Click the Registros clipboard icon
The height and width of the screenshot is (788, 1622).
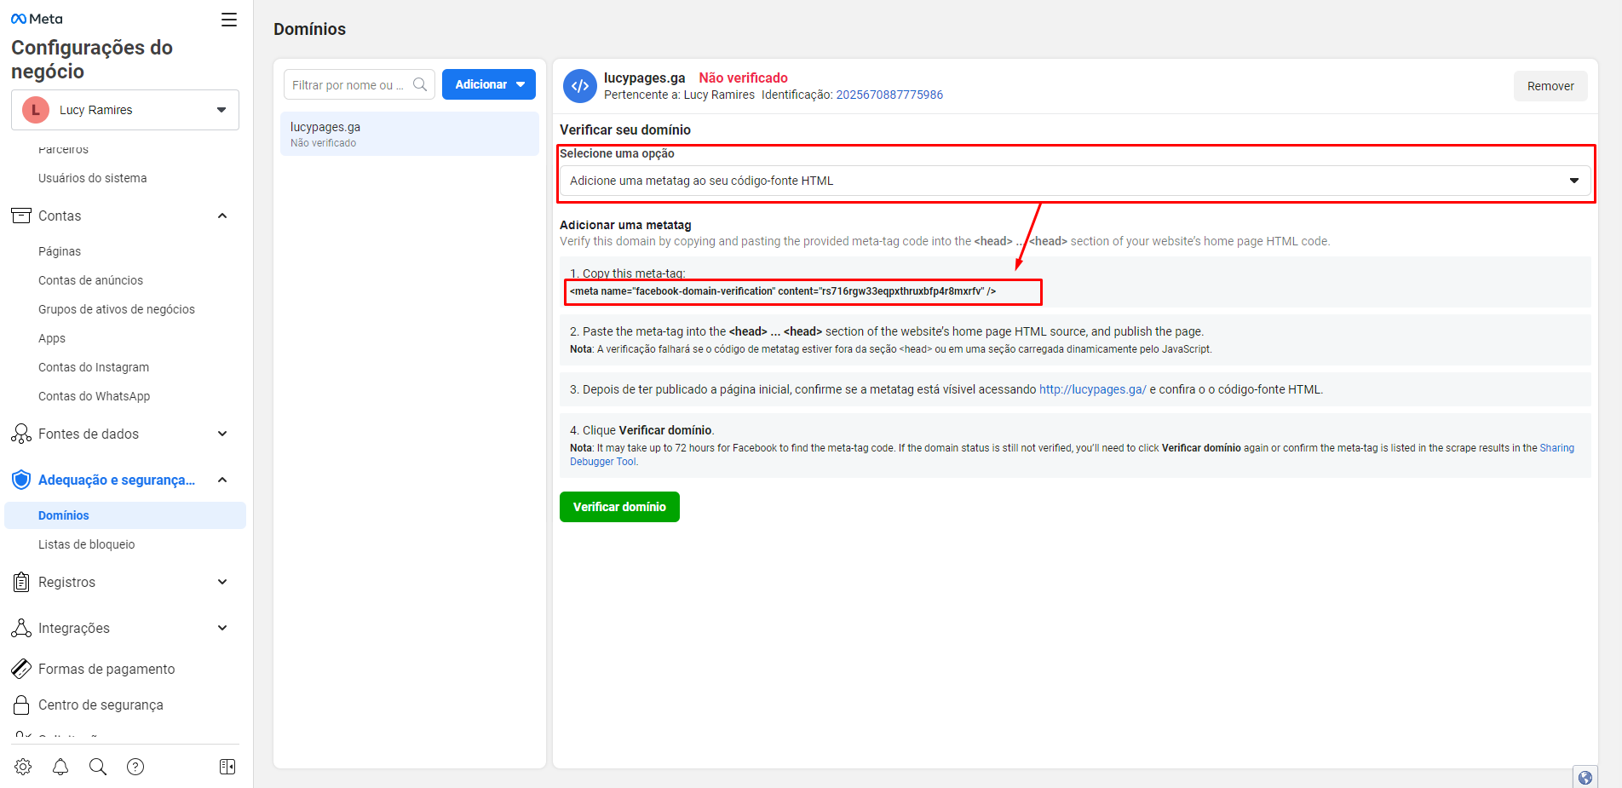[21, 582]
